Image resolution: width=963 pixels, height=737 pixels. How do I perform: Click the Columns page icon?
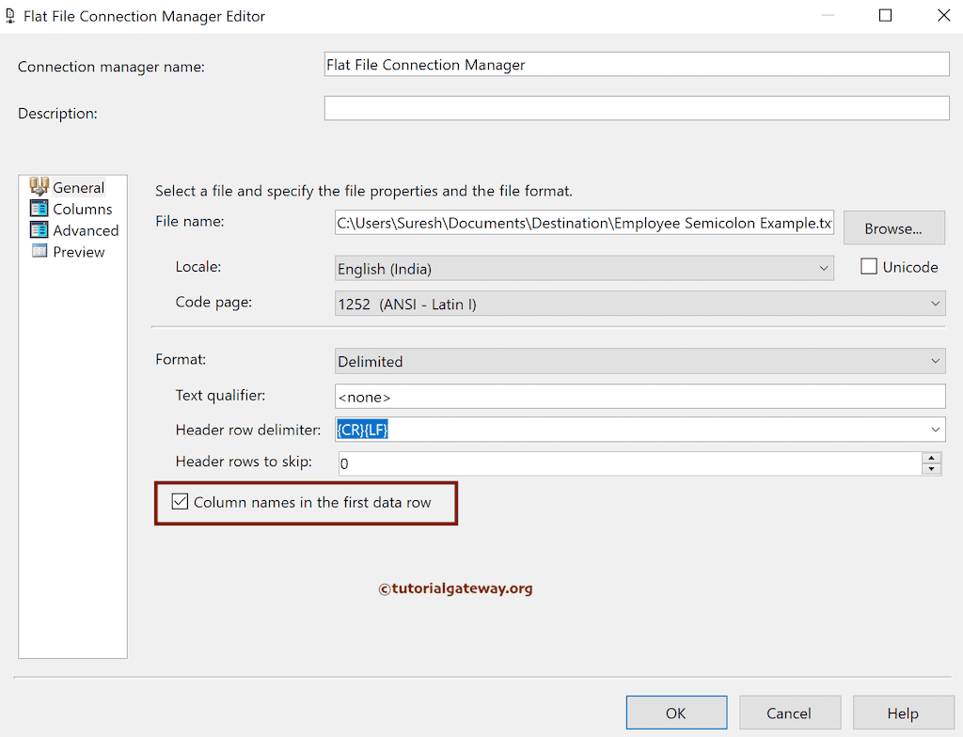click(x=39, y=209)
